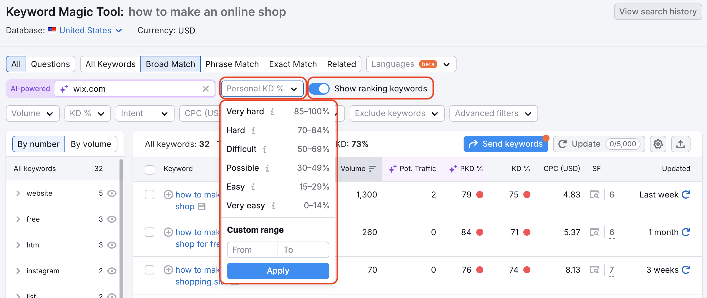Expand the instagram keyword group
Viewport: 707px width, 298px height.
click(x=18, y=271)
